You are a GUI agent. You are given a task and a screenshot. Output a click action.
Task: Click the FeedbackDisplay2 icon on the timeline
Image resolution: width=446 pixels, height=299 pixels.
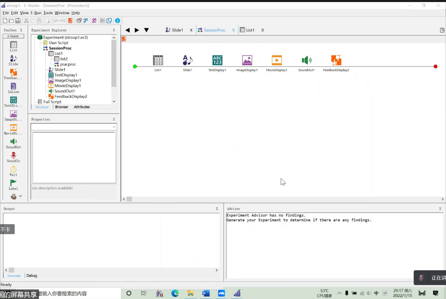click(x=336, y=60)
